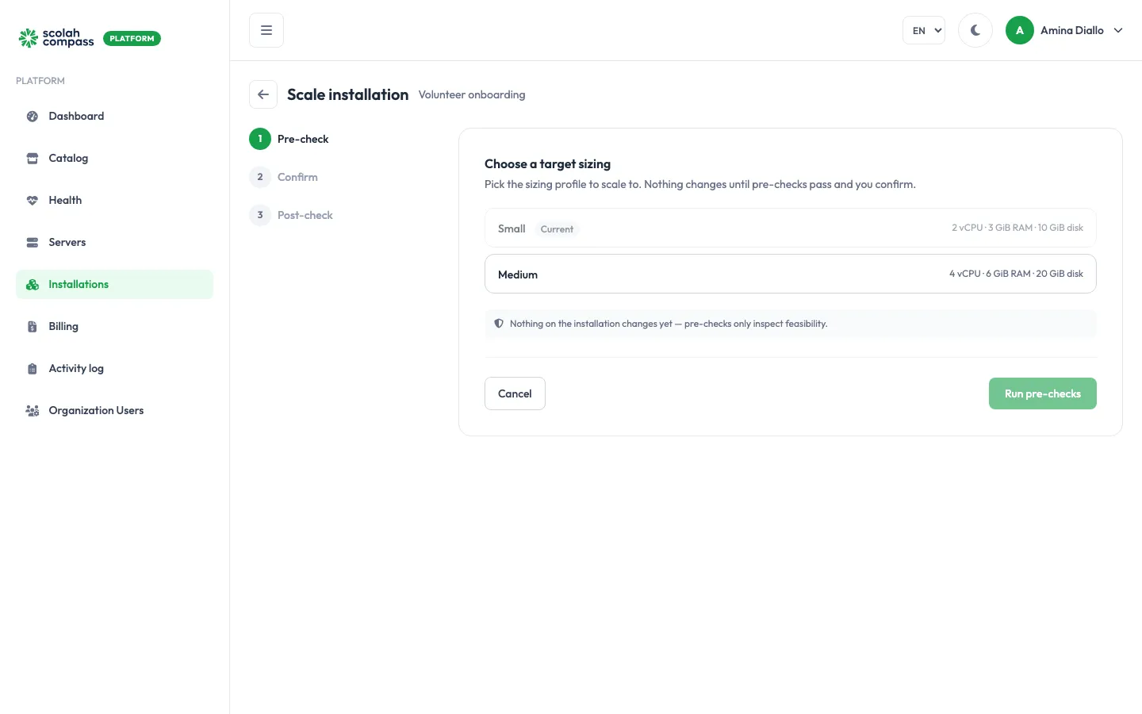Viewport: 1142px width, 714px height.
Task: Click 'Choose a target sizing' heading
Action: 547,164
